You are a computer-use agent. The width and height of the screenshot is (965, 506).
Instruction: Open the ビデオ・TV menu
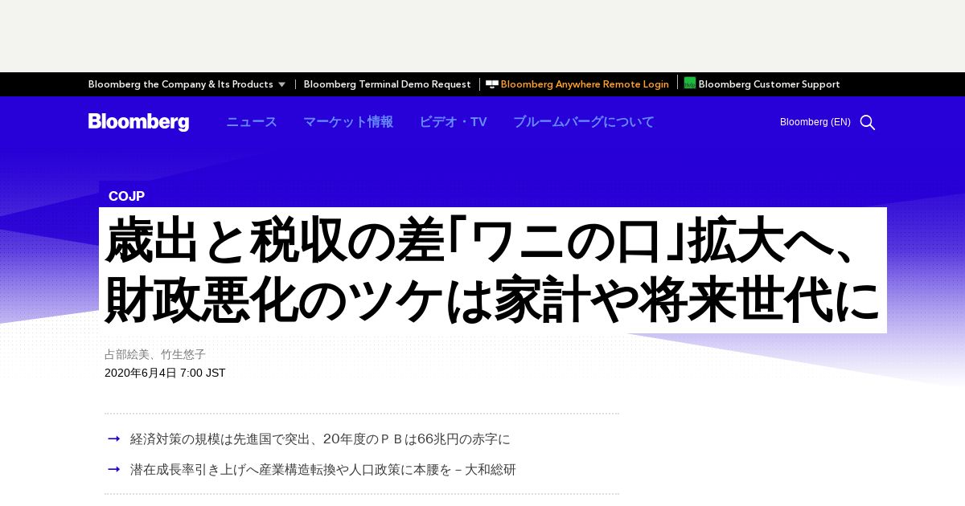pyautogui.click(x=453, y=122)
